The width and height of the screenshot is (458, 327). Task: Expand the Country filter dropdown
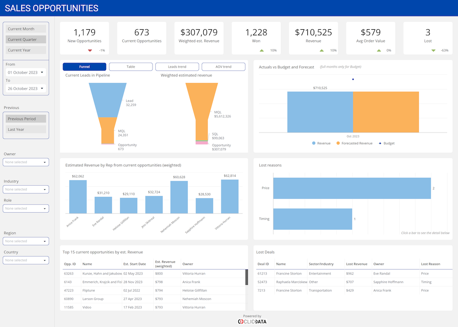pos(26,260)
